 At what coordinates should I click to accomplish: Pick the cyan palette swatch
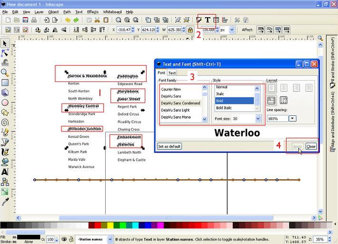pyautogui.click(x=136, y=225)
